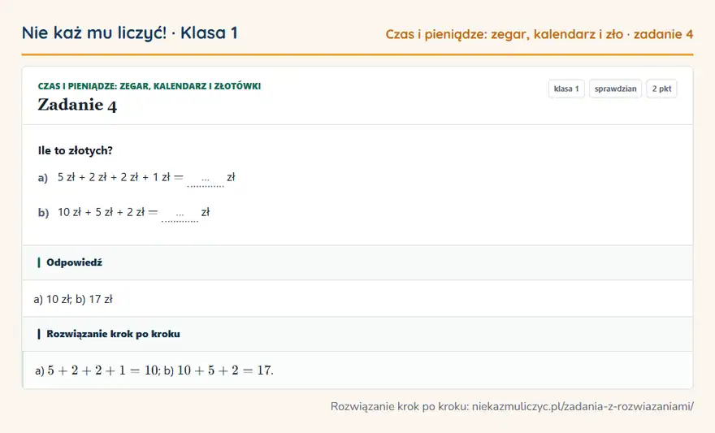Screen dimensions: 715x433
Task: Click the step-by-step equation '5 + 2 + 2 + 1 = 10'
Action: click(x=102, y=370)
